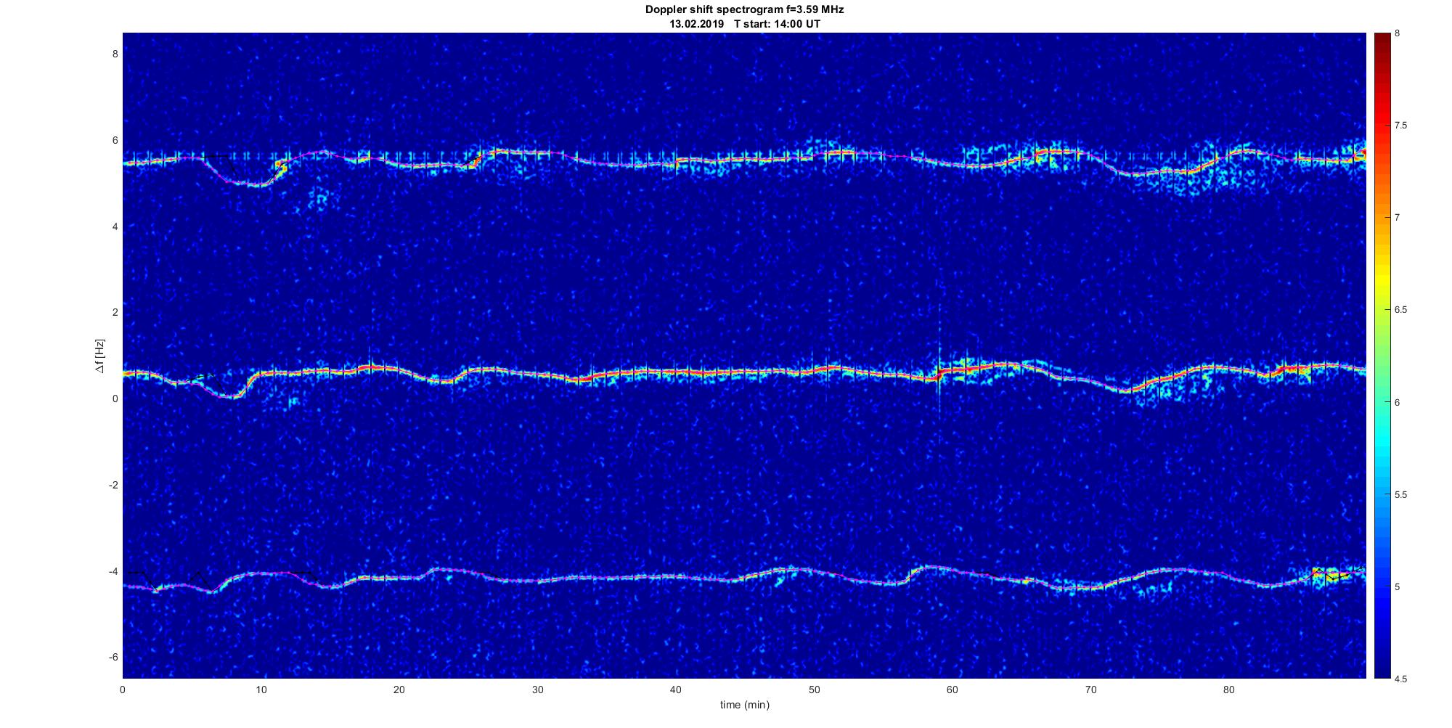Click the x-axis tick label '10'
The width and height of the screenshot is (1452, 728).
(261, 690)
